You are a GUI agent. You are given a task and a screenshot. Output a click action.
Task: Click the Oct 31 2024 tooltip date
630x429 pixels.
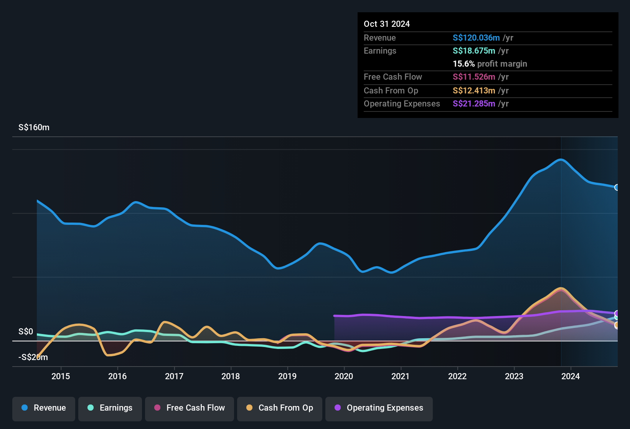(387, 24)
